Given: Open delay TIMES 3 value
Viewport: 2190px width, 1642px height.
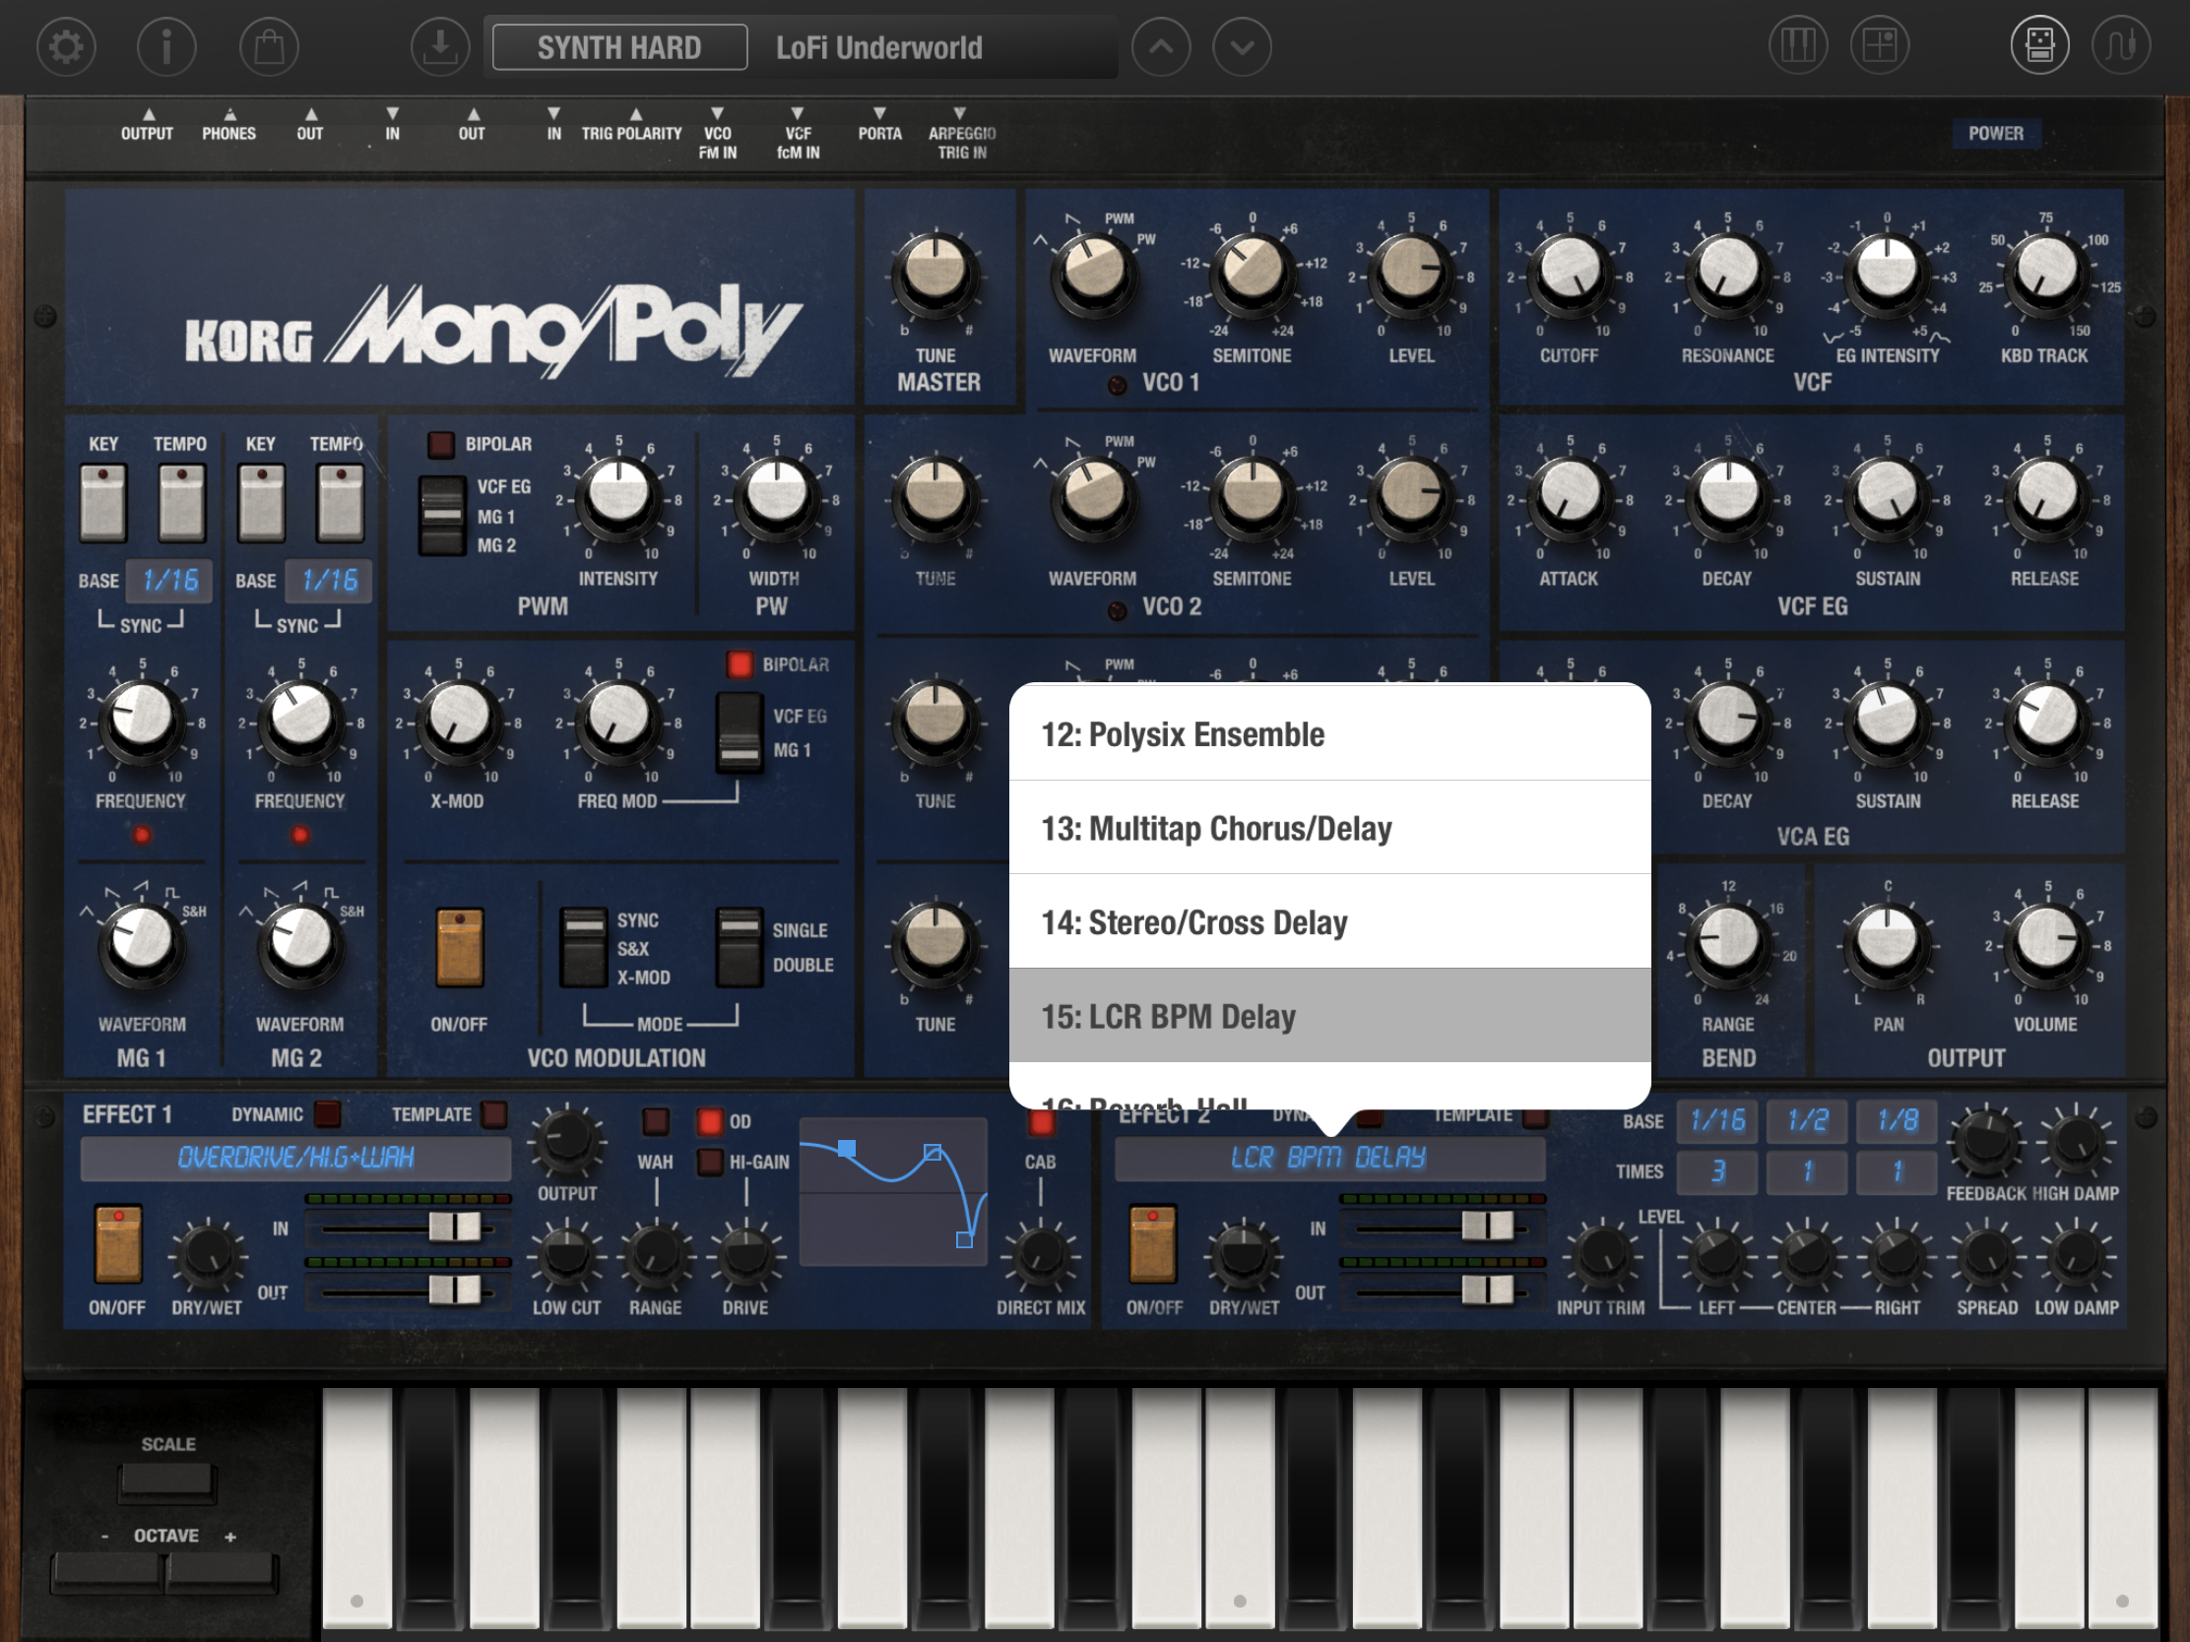Looking at the screenshot, I should (x=1717, y=1171).
